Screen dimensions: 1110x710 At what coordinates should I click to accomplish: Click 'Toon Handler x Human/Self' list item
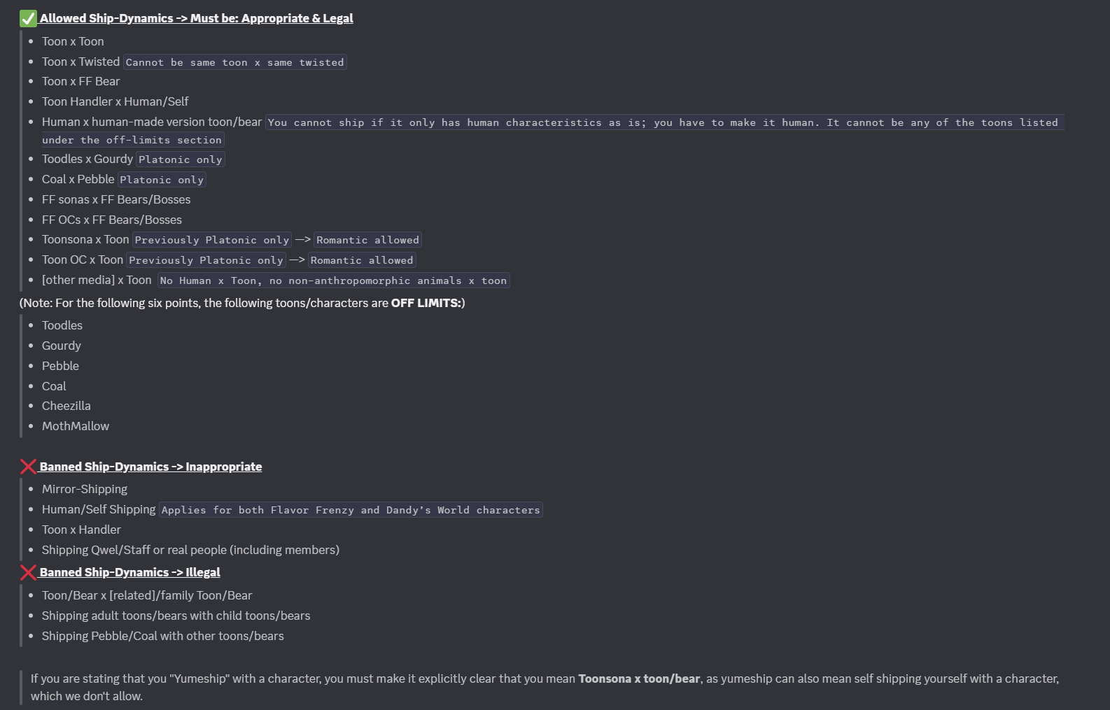(x=115, y=101)
